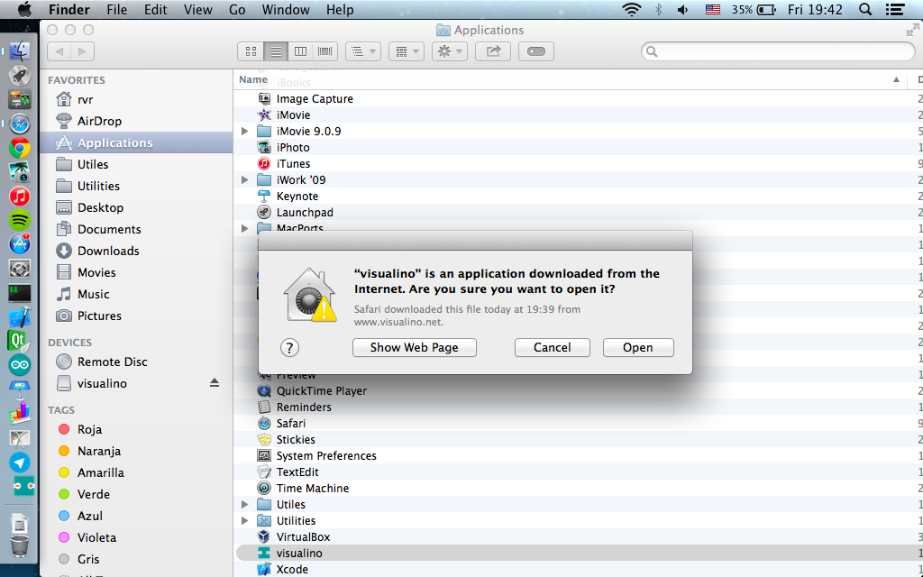Open the Edit menu
This screenshot has width=923, height=577.
155,9
